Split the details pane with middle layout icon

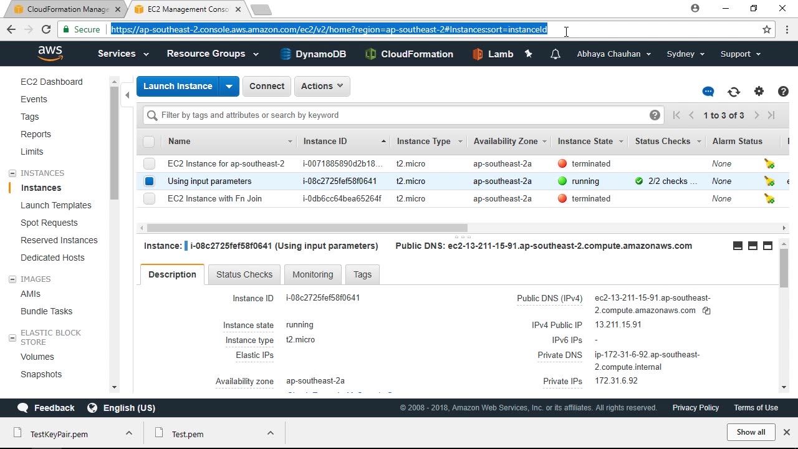pyautogui.click(x=752, y=246)
